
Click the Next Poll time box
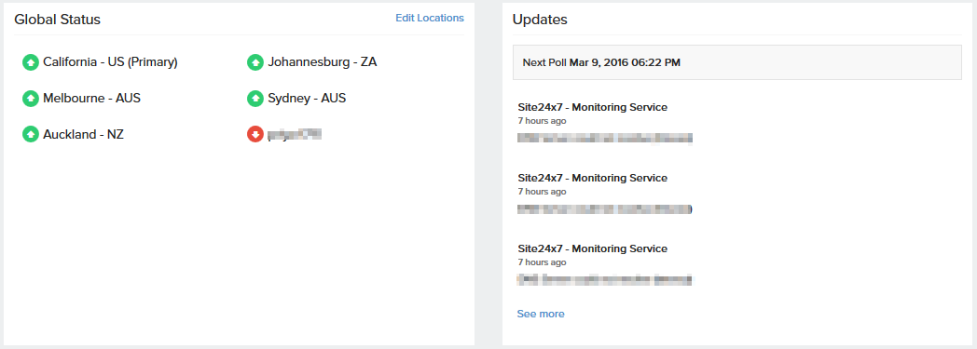[737, 62]
